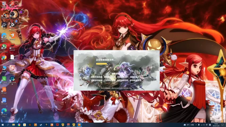Viewport: 226px width, 127px height.
Task: Click the game launcher splash artwork
Action: click(117, 70)
